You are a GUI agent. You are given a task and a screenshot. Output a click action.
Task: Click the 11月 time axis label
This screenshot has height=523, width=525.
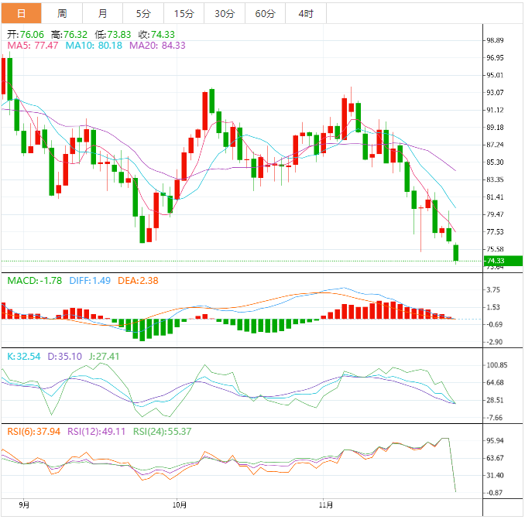pos(326,505)
